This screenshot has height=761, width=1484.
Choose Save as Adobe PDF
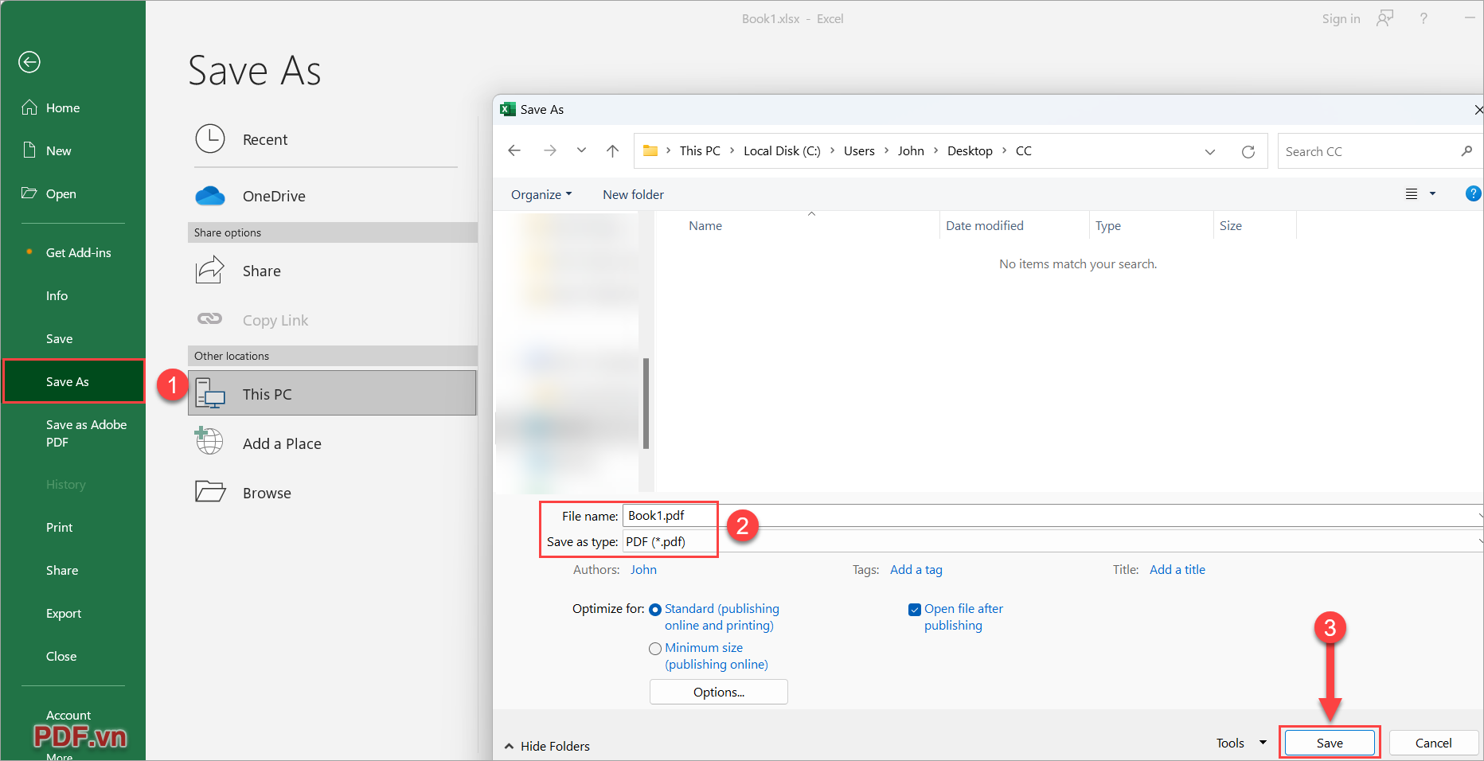click(x=86, y=433)
